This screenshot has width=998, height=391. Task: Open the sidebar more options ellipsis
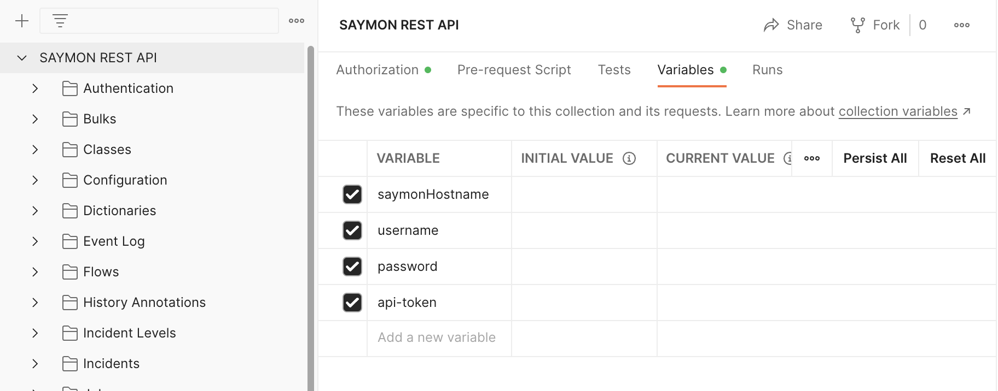click(297, 21)
